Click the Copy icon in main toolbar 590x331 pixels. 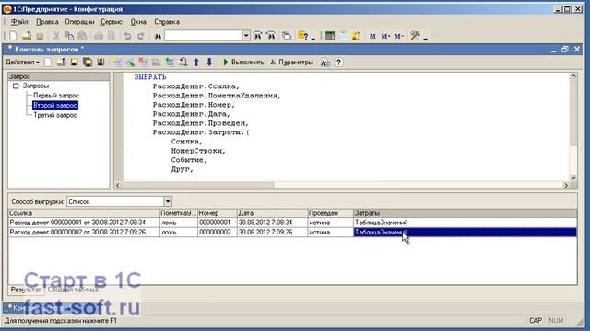[x=69, y=36]
